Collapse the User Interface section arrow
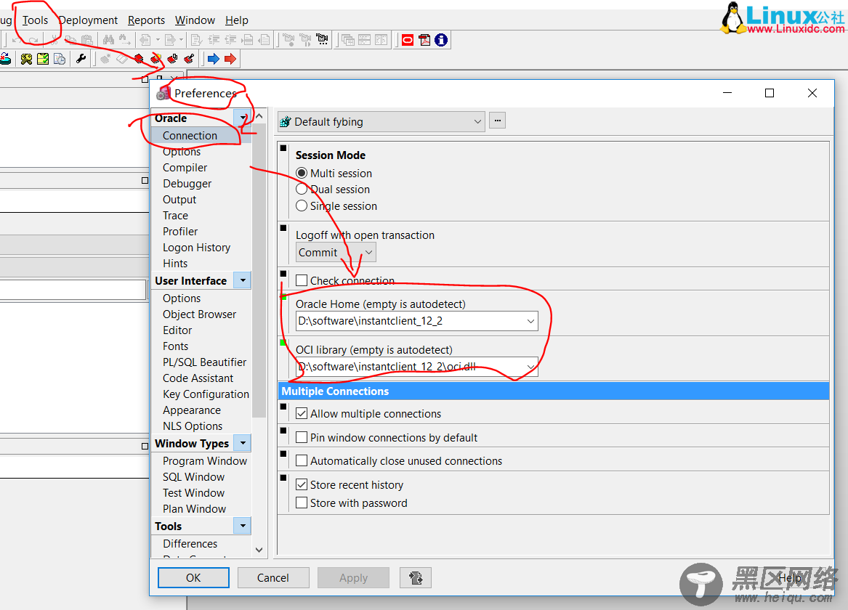848x610 pixels. click(242, 280)
